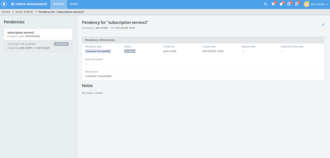Click the Customer not available type tag
Viewport: 330px width, 158px height.
point(98,51)
